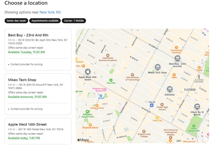Screen dimensions: 211x145
Task: Click the Slate restaurant marker
Action: click(174, 75)
